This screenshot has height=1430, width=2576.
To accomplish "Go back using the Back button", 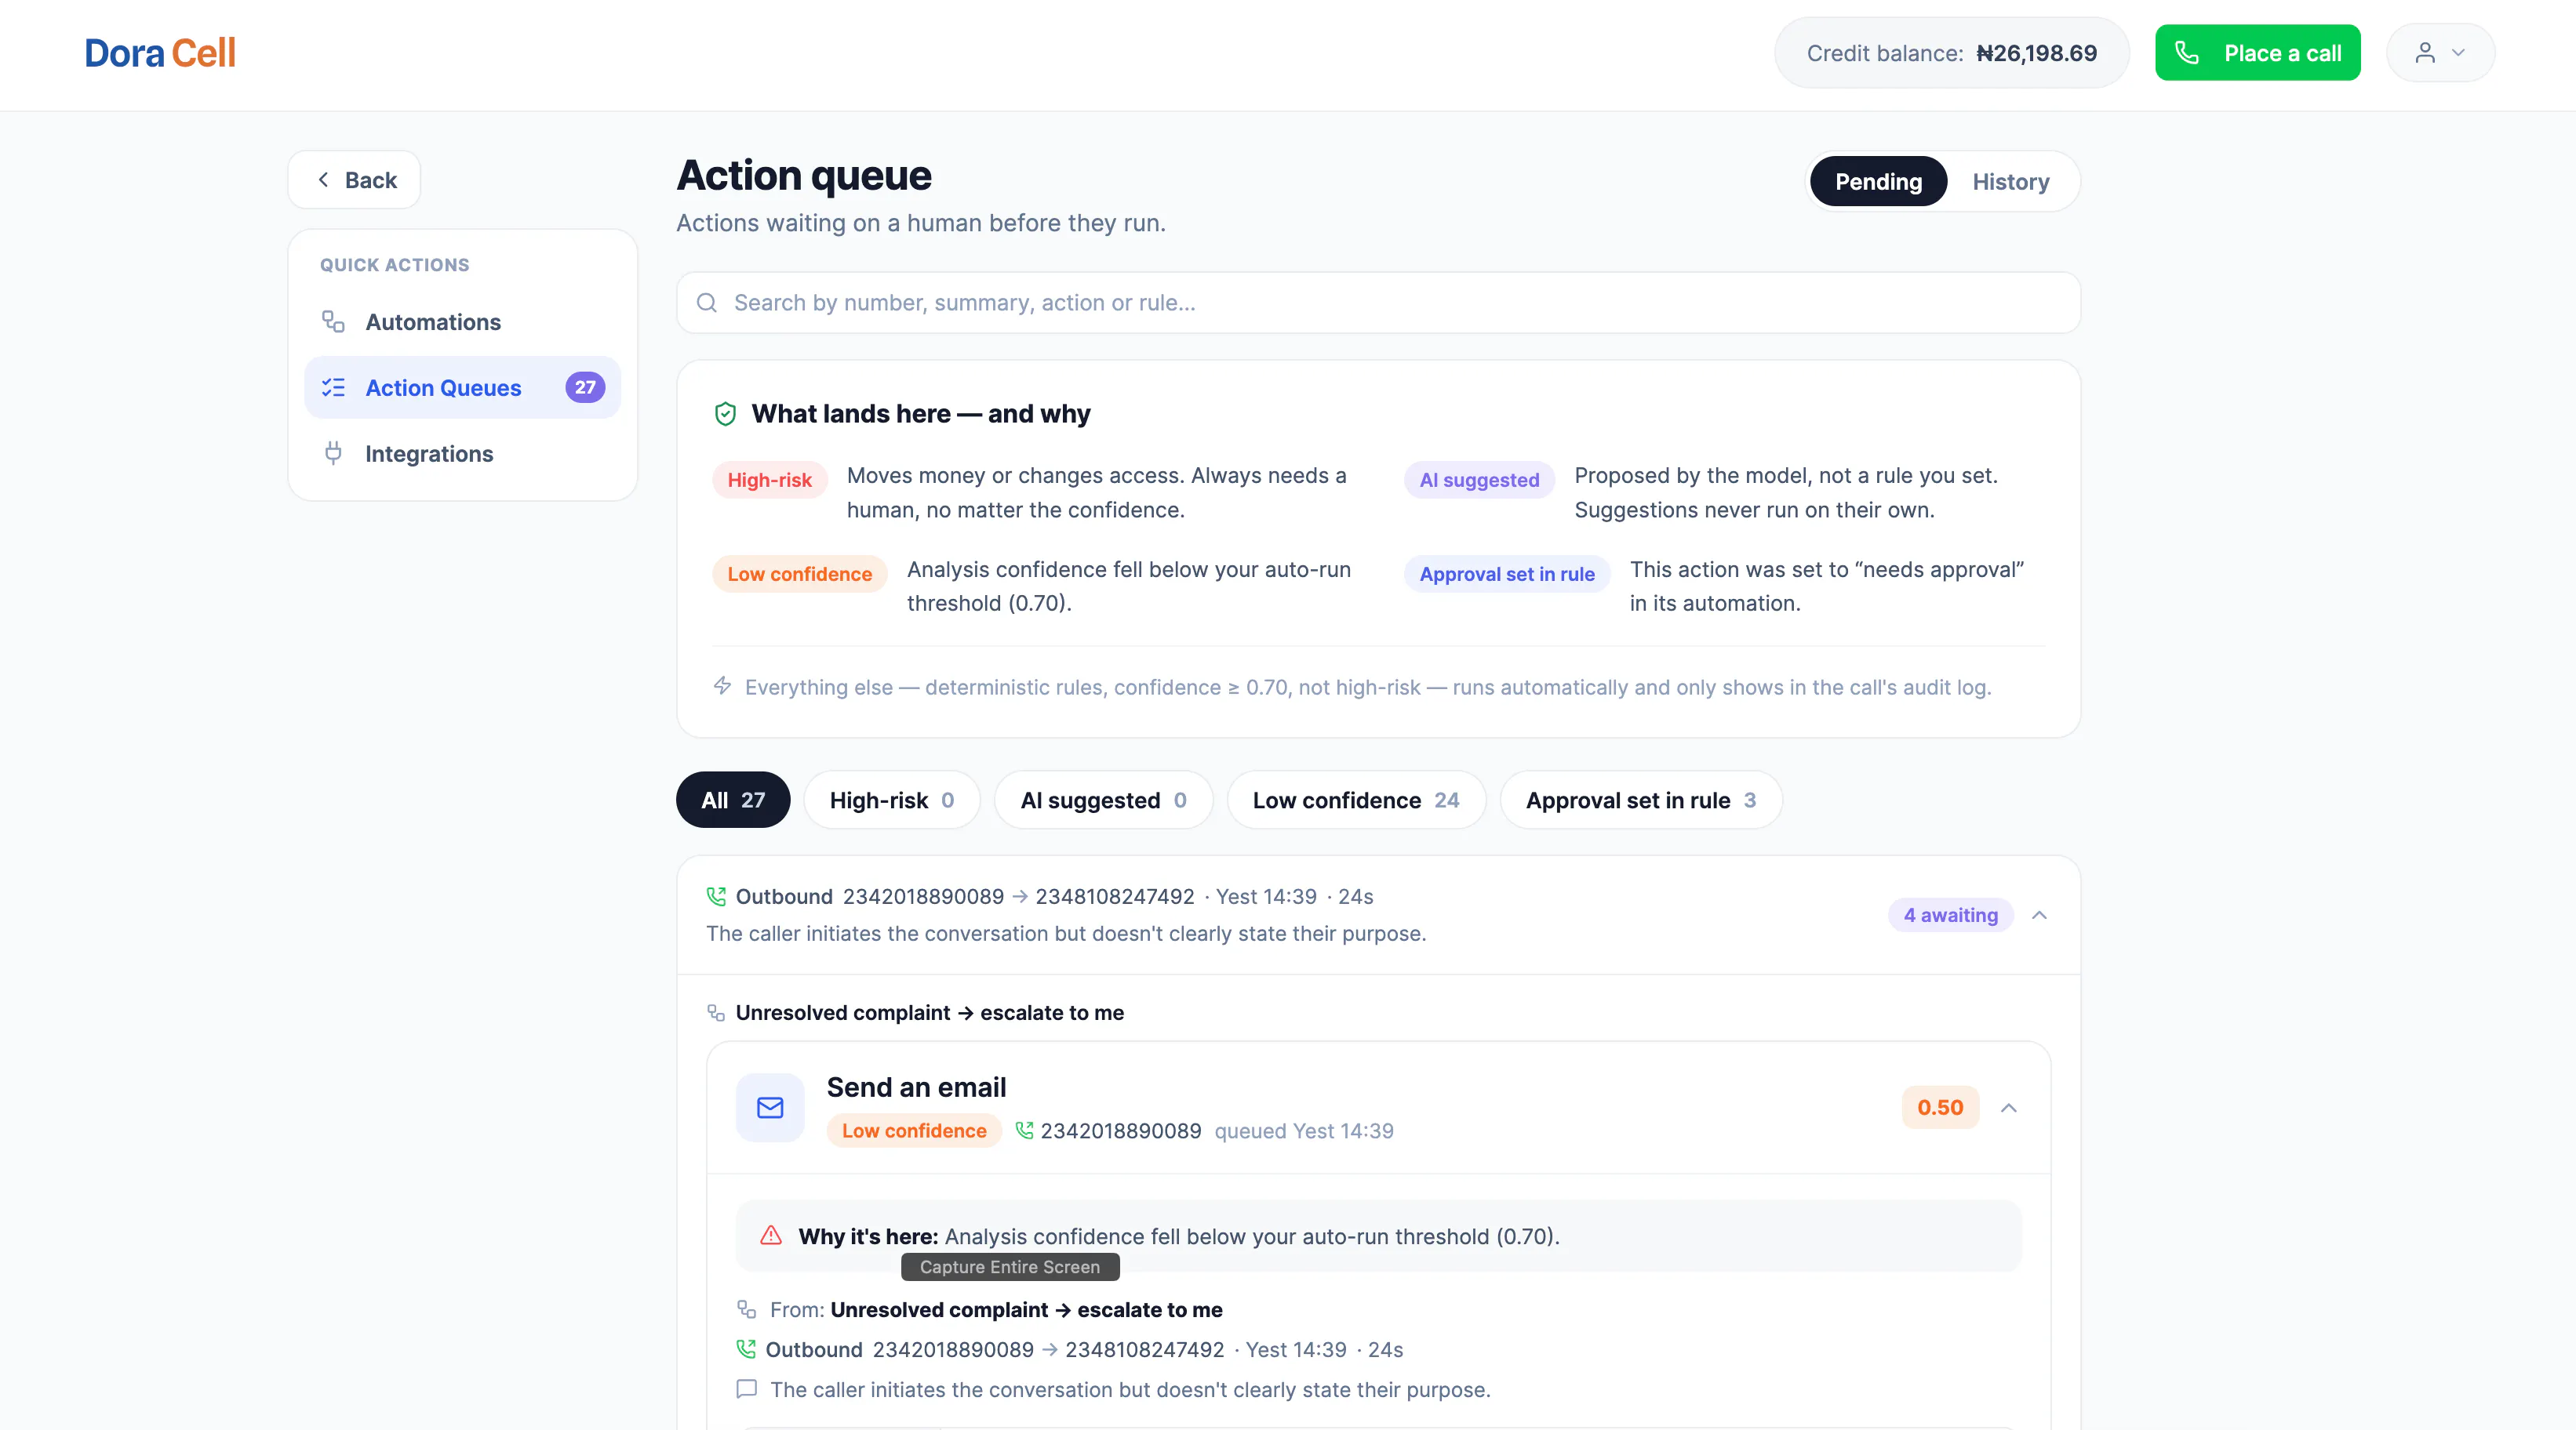I will click(354, 180).
